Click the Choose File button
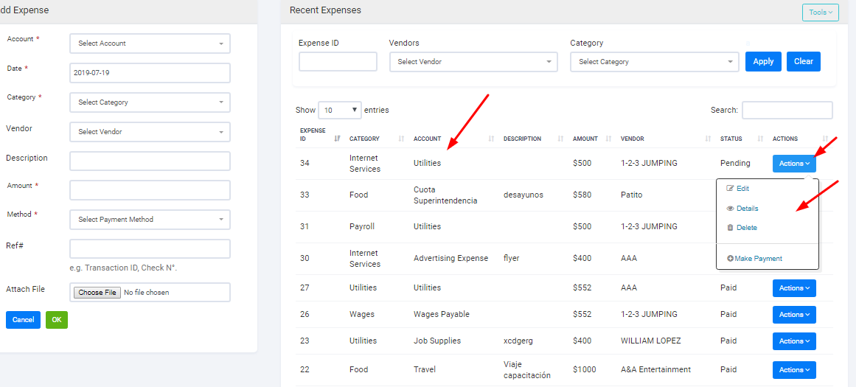This screenshot has height=387, width=856. coord(98,293)
